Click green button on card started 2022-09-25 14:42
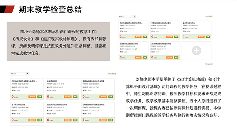Image resolution: width=237 pixels, height=134 pixels. tap(40, 120)
